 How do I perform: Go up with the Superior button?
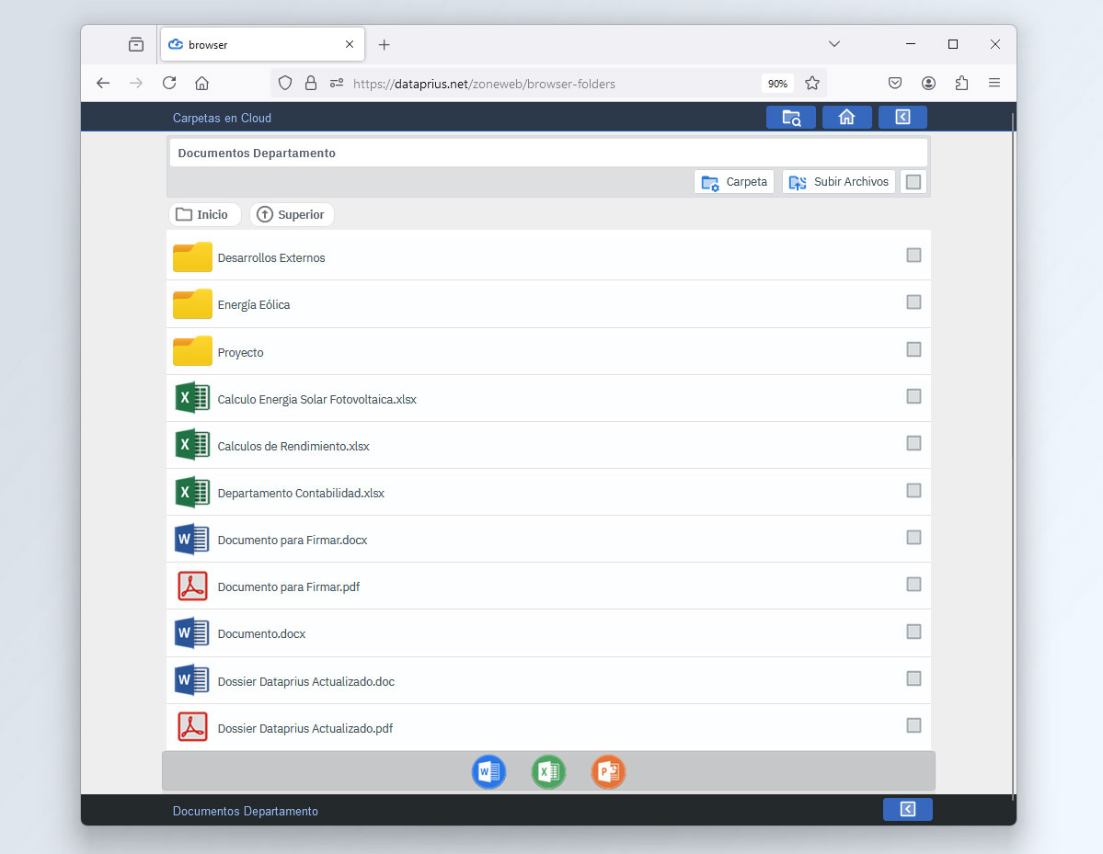(292, 214)
